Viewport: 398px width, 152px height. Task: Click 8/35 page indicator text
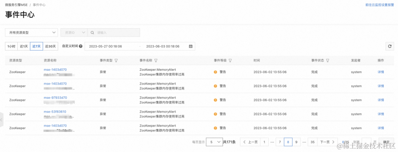tap(345, 142)
